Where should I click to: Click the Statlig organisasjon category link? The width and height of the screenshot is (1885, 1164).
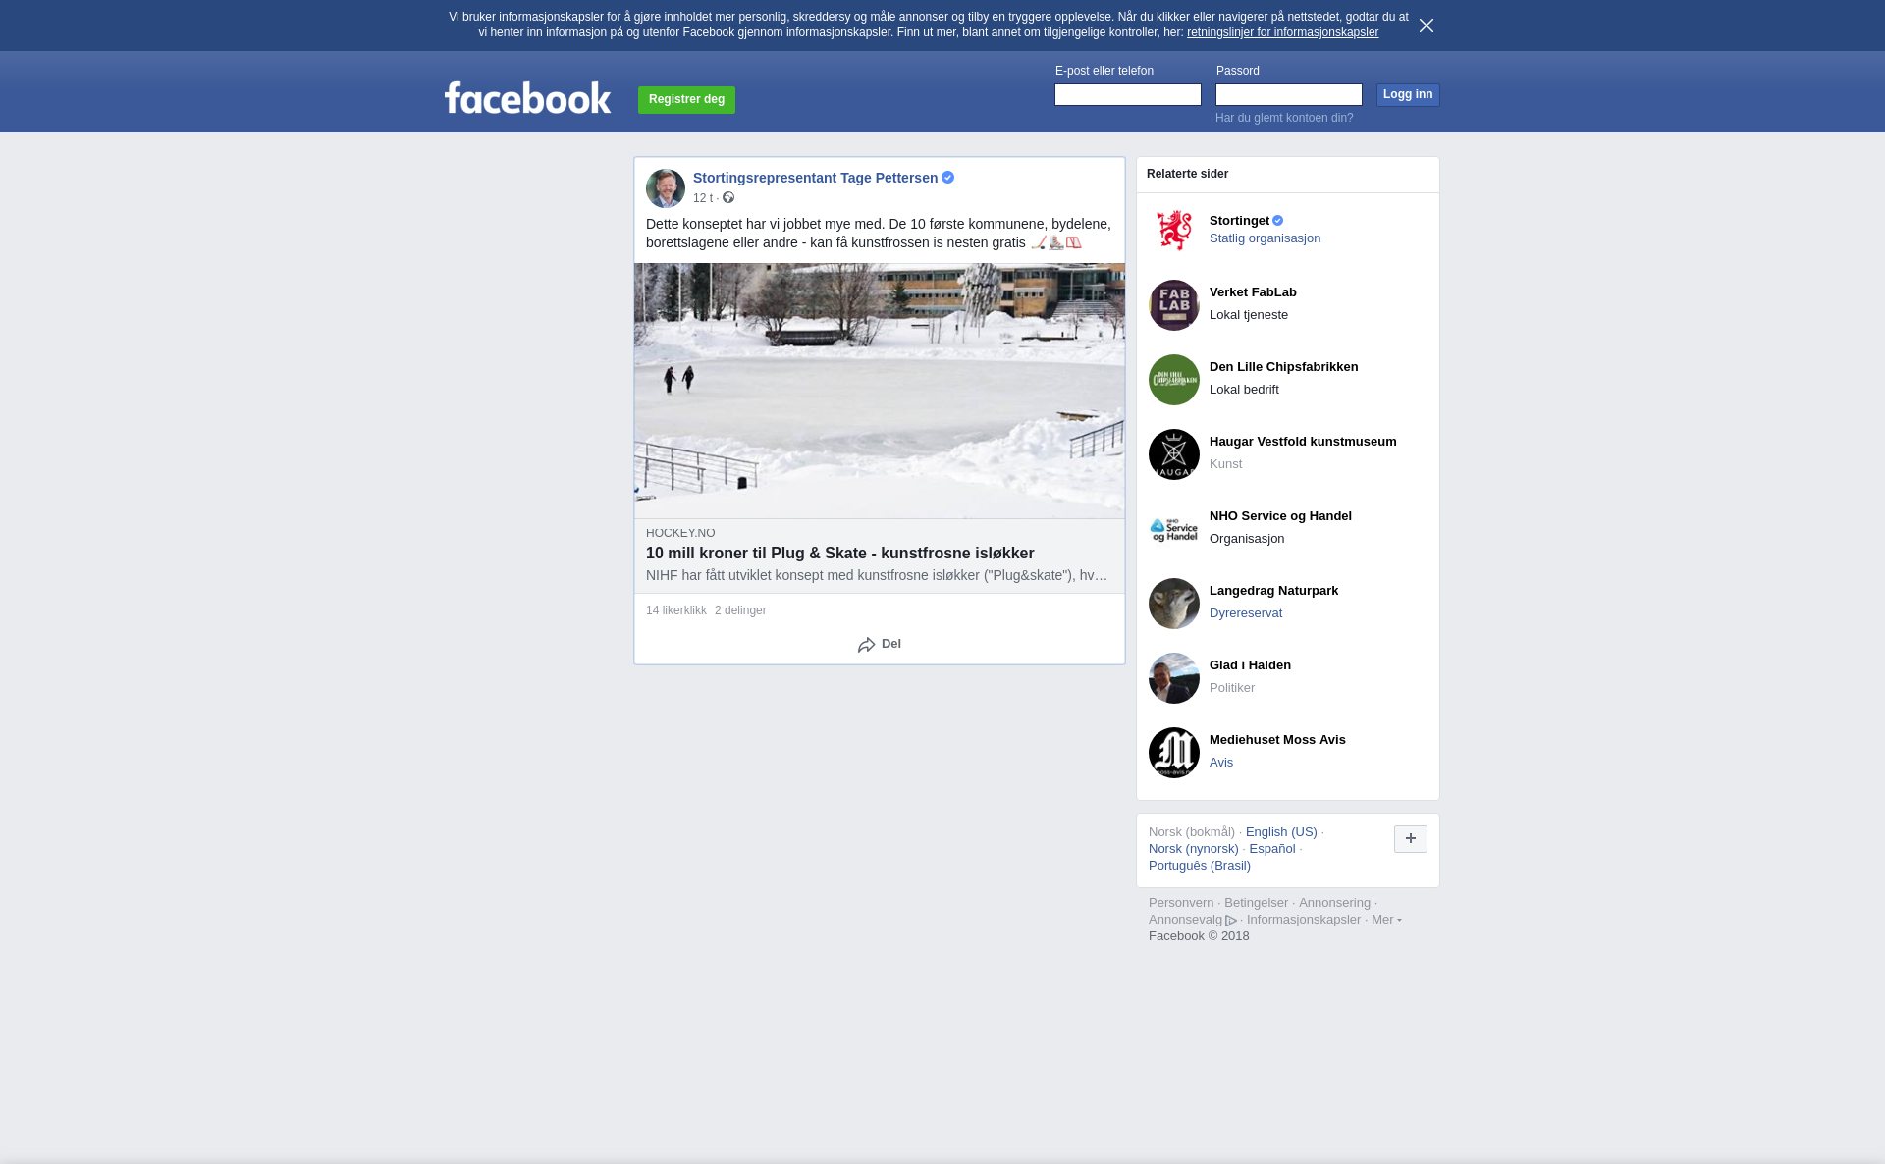click(x=1265, y=238)
